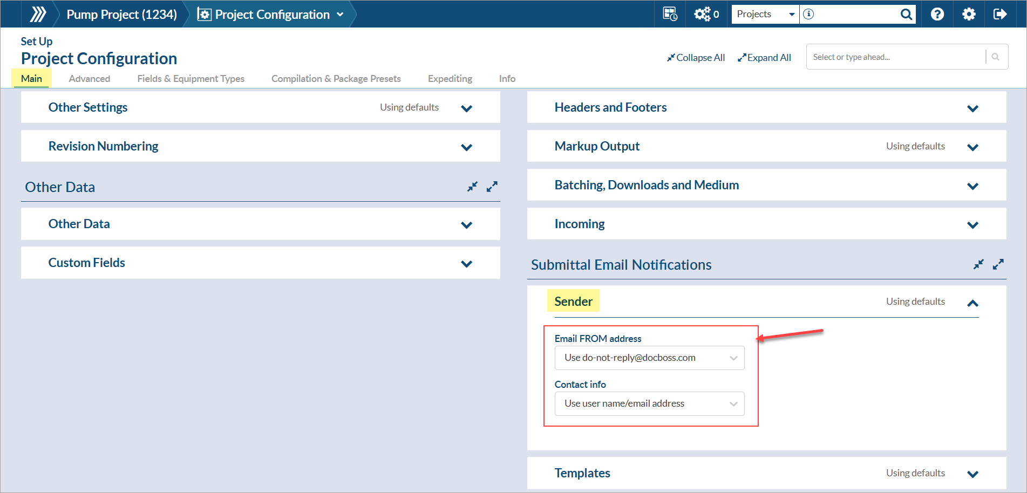Screen dimensions: 1027x493
Task: Click the magnifier search icon in header
Action: [906, 14]
